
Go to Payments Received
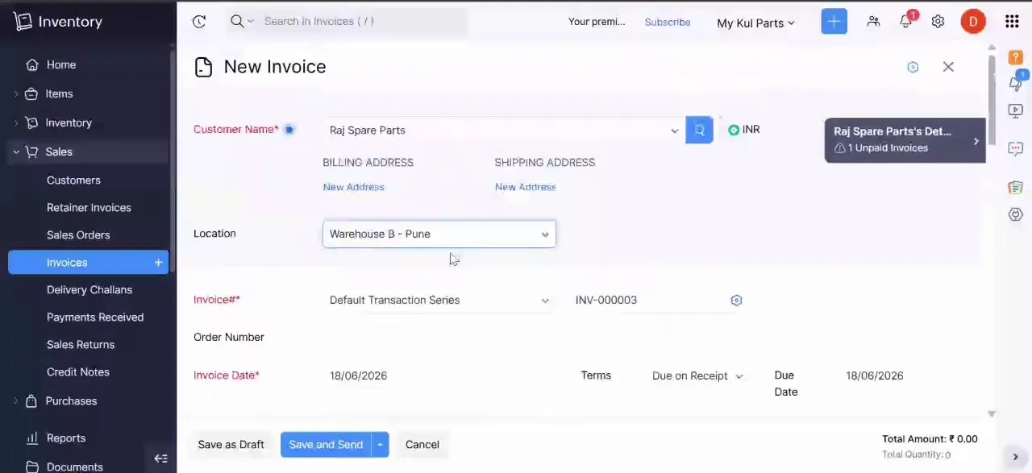pos(95,317)
